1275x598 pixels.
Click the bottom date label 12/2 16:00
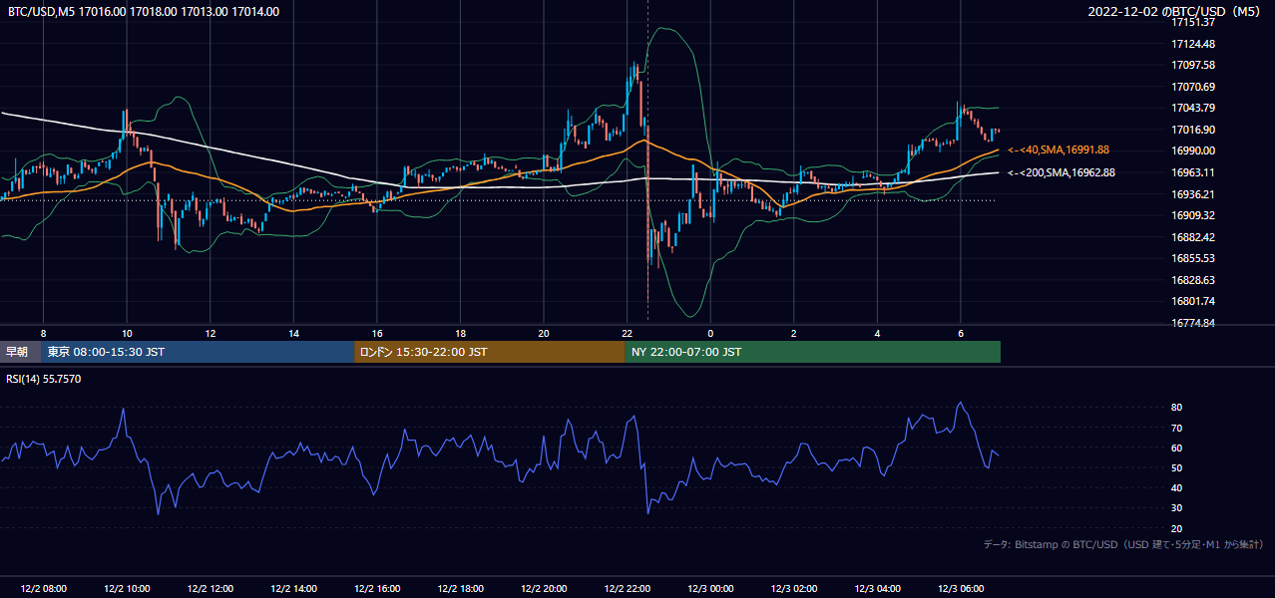(377, 588)
